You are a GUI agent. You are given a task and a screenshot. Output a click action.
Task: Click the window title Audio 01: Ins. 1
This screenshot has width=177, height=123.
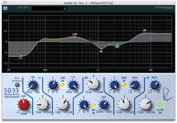coord(88,3)
